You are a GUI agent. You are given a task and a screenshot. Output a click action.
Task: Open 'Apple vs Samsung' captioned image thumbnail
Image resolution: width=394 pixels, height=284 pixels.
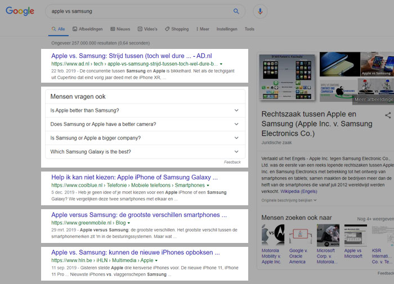(x=377, y=64)
